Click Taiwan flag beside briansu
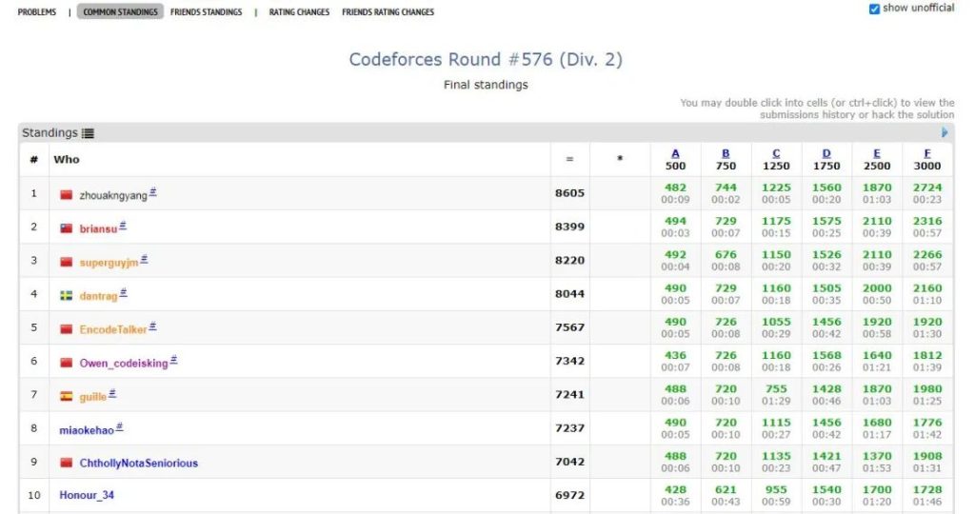Screen dimensions: 975x514 pyautogui.click(x=66, y=228)
